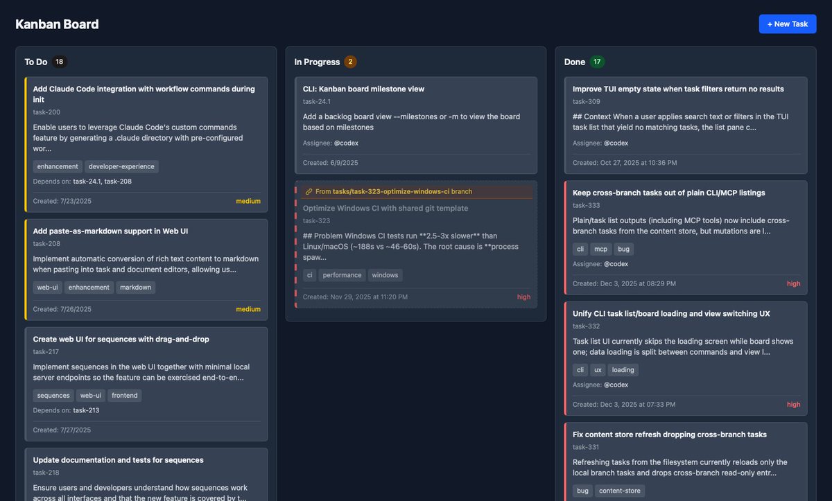832x501 pixels.
Task: Click the cli tag on task-332
Action: point(581,370)
